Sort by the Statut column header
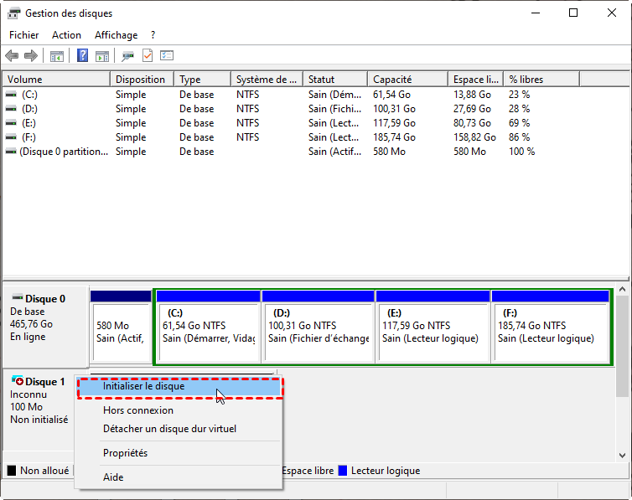 point(336,80)
